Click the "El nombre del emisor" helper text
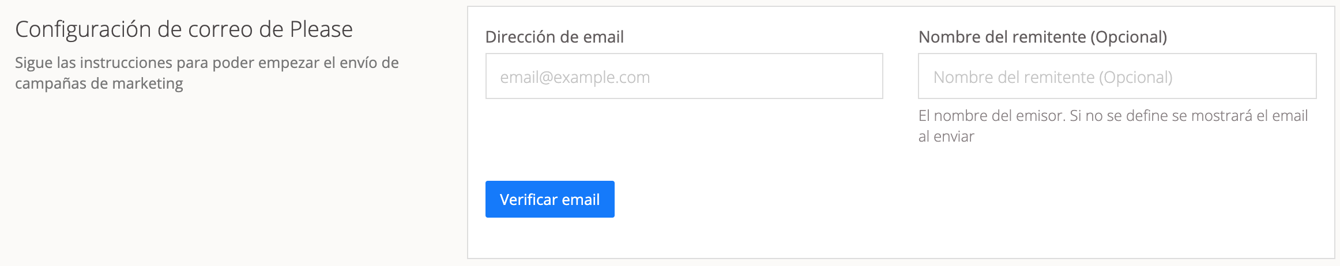Image resolution: width=1340 pixels, height=266 pixels. click(1112, 116)
